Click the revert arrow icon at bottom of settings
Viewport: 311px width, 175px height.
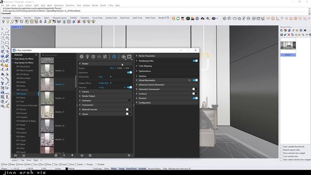point(129,156)
